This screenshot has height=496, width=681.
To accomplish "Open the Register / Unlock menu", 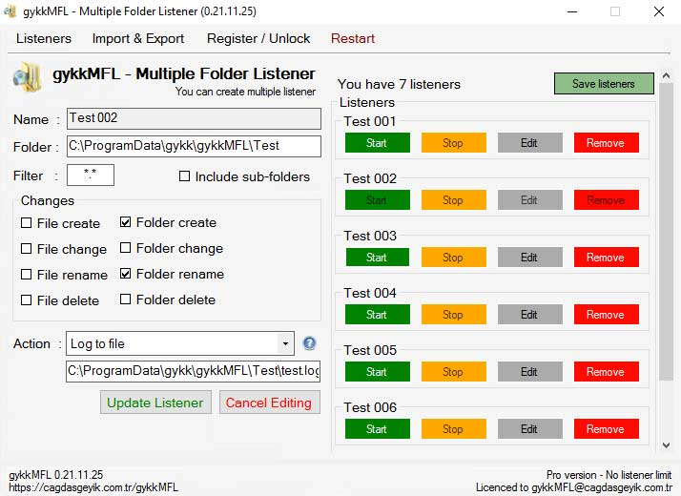I will tap(258, 38).
